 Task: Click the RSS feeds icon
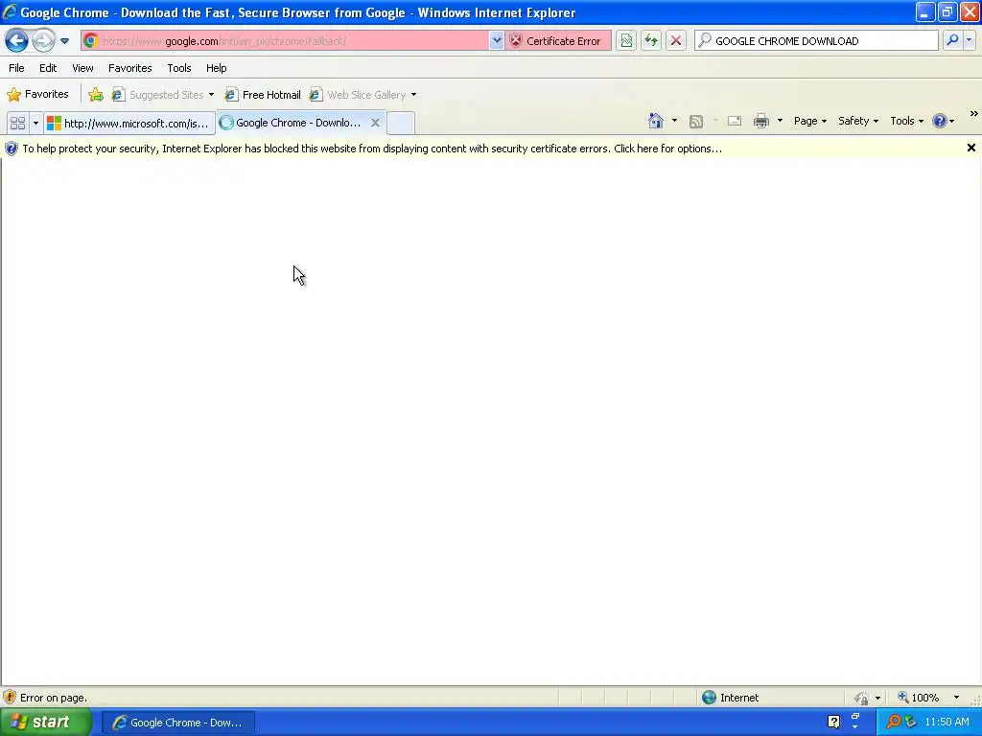click(696, 122)
